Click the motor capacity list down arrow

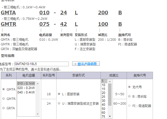pyautogui.click(x=38, y=114)
